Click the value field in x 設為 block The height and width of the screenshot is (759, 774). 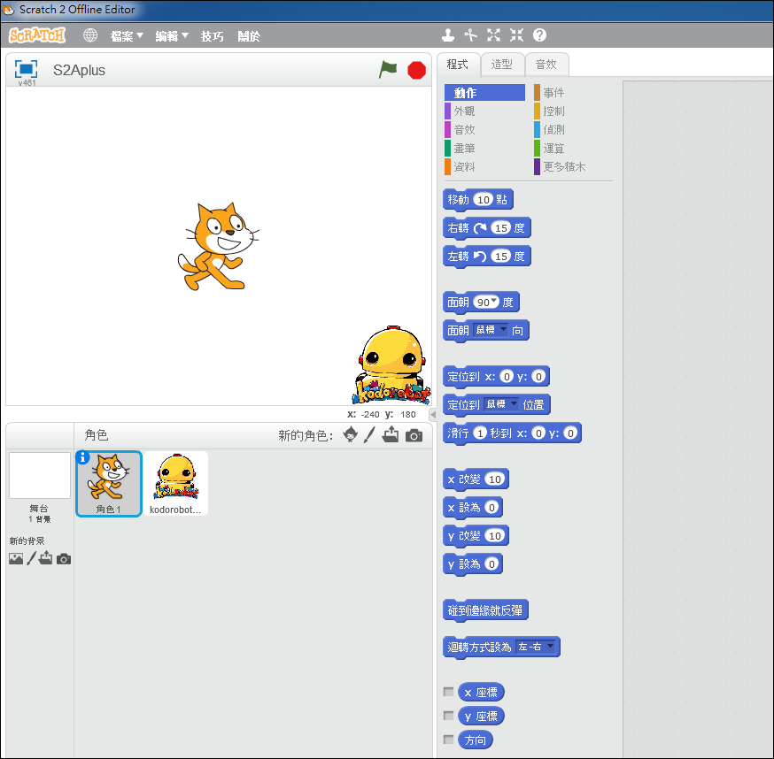491,508
